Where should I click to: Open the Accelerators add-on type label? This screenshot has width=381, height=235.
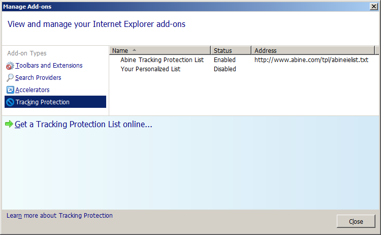pyautogui.click(x=33, y=90)
